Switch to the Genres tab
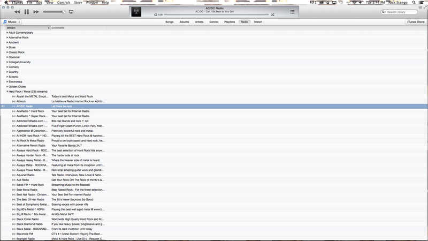Screen dimensions: 428x241 tap(214, 22)
